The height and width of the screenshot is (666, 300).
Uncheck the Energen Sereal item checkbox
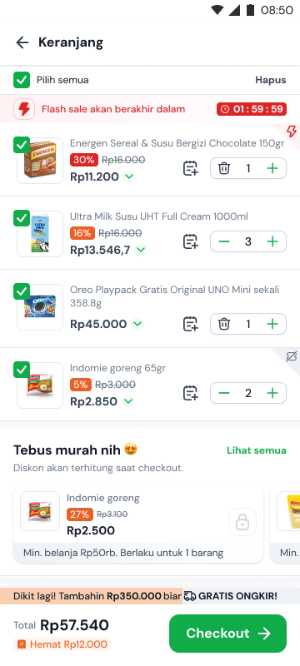22,145
